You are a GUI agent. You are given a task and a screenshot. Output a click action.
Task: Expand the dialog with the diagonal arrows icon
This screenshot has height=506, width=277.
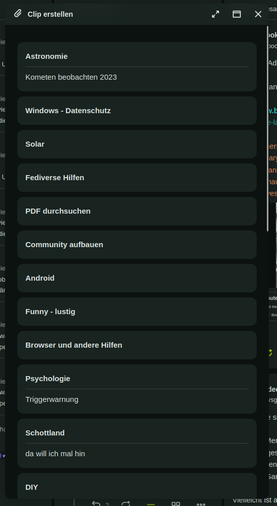coord(216,14)
